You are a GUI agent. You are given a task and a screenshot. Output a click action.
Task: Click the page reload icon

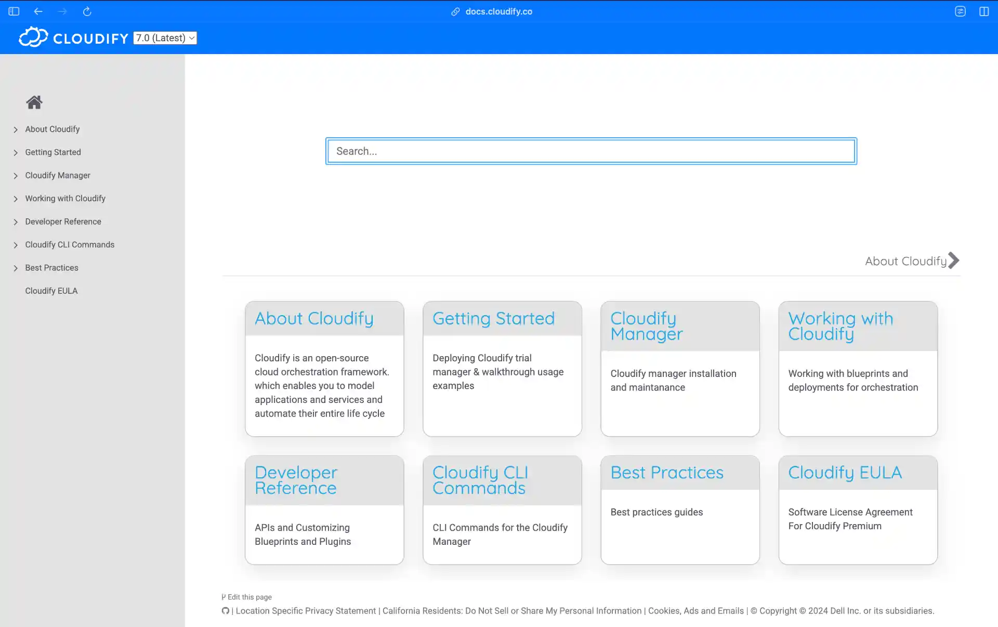pyautogui.click(x=86, y=11)
